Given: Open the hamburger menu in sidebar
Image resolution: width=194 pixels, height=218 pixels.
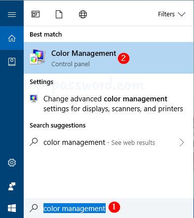Looking at the screenshot, I should (x=12, y=15).
